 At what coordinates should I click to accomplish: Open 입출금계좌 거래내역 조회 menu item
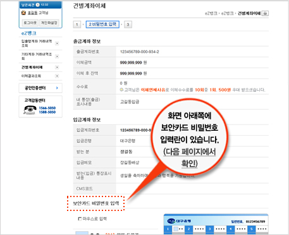[x=37, y=44]
